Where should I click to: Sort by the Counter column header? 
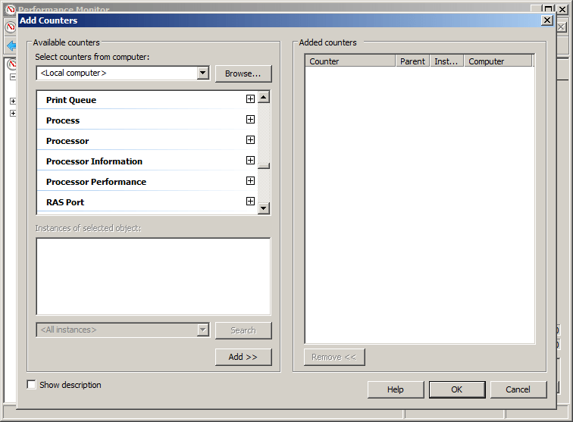(x=350, y=61)
